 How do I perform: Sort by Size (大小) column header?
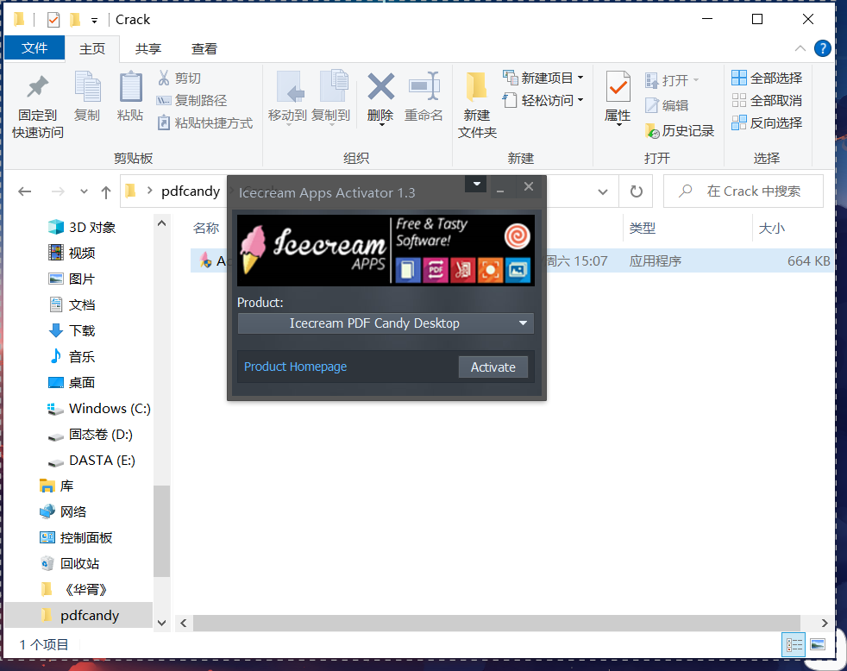point(771,228)
